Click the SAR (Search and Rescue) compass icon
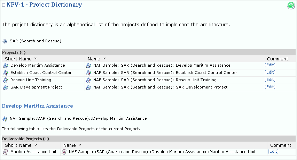 click(x=5, y=41)
